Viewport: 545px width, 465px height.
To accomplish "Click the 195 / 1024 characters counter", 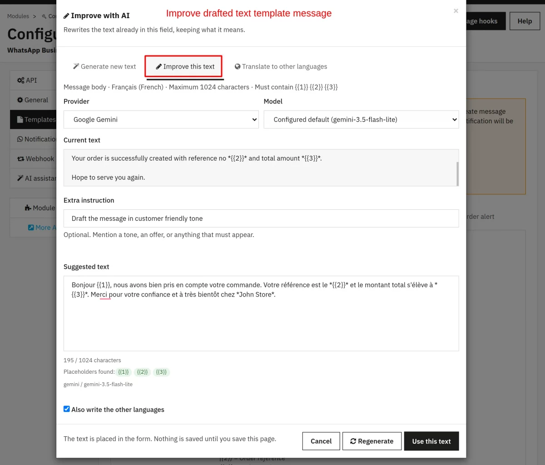I will pos(92,360).
